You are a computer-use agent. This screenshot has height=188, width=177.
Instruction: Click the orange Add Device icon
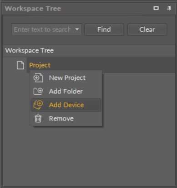tap(38, 105)
